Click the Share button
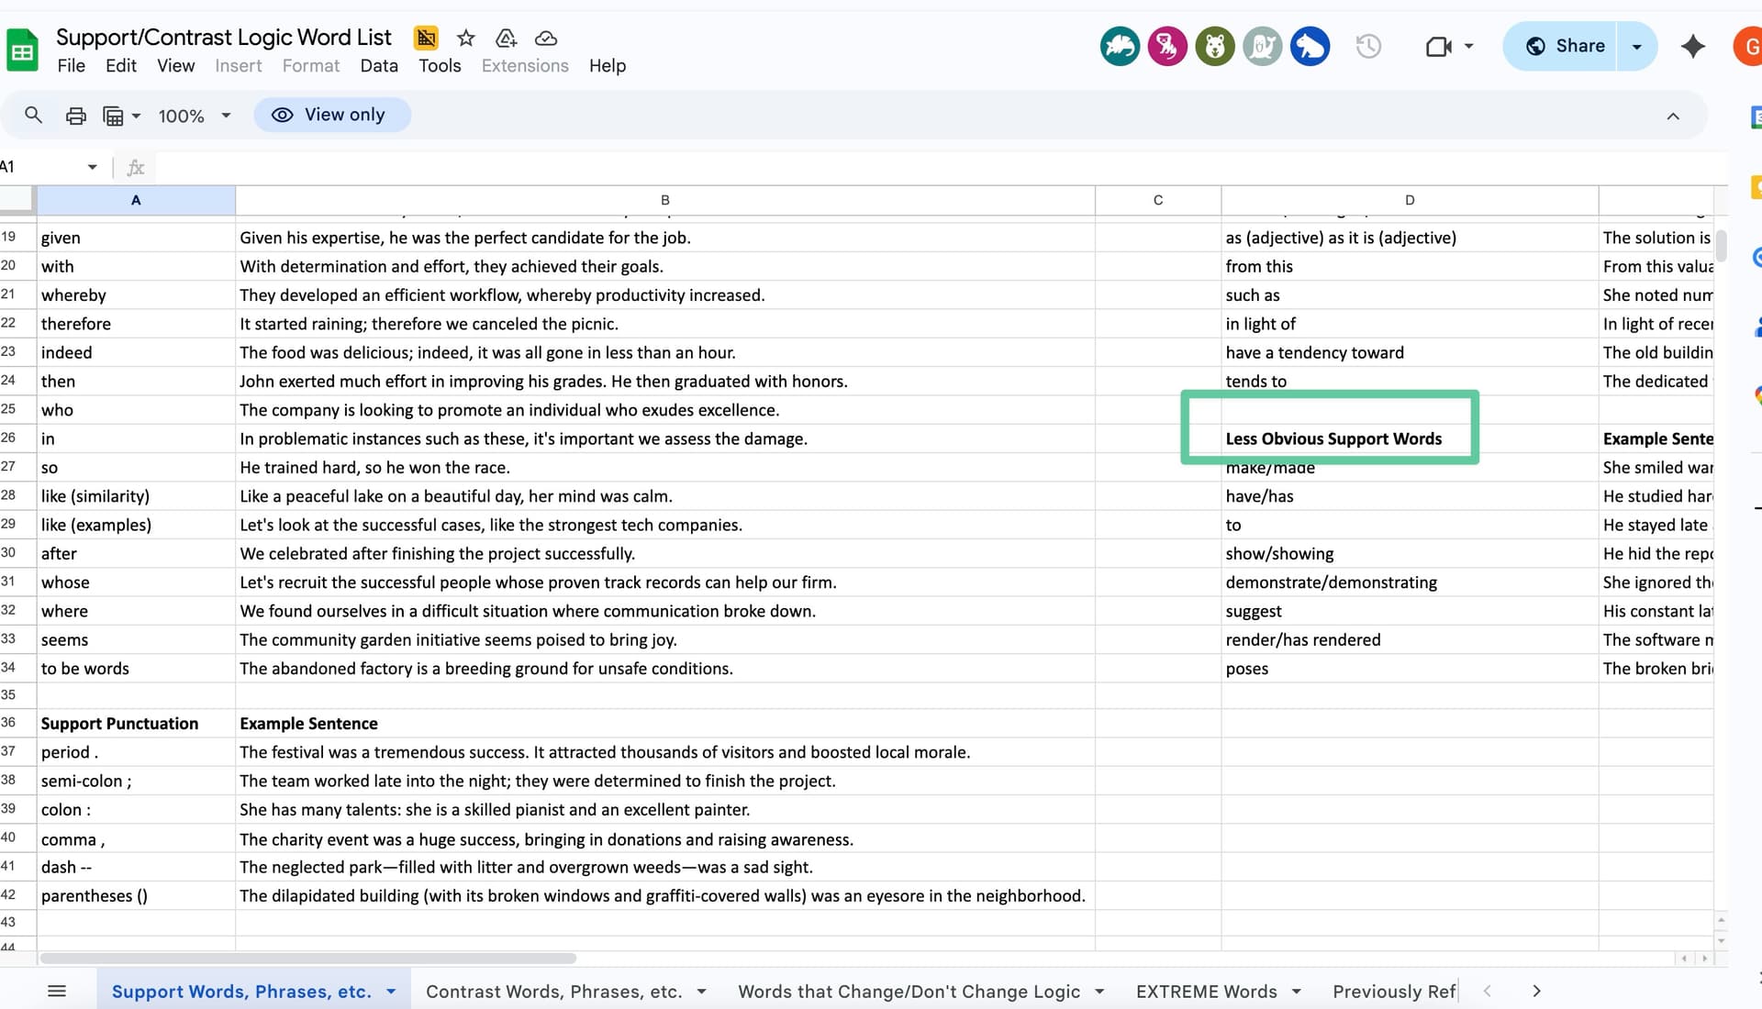 click(x=1564, y=46)
